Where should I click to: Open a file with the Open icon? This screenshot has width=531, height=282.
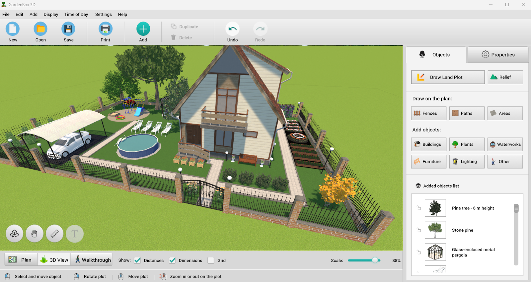pyautogui.click(x=40, y=29)
